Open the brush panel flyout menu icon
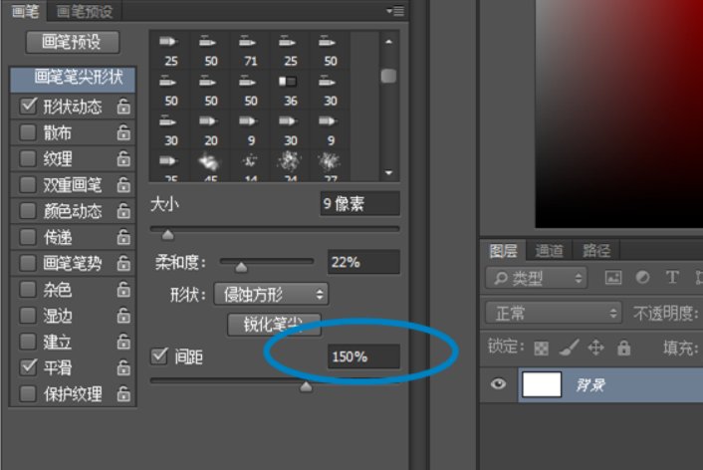 [x=395, y=10]
